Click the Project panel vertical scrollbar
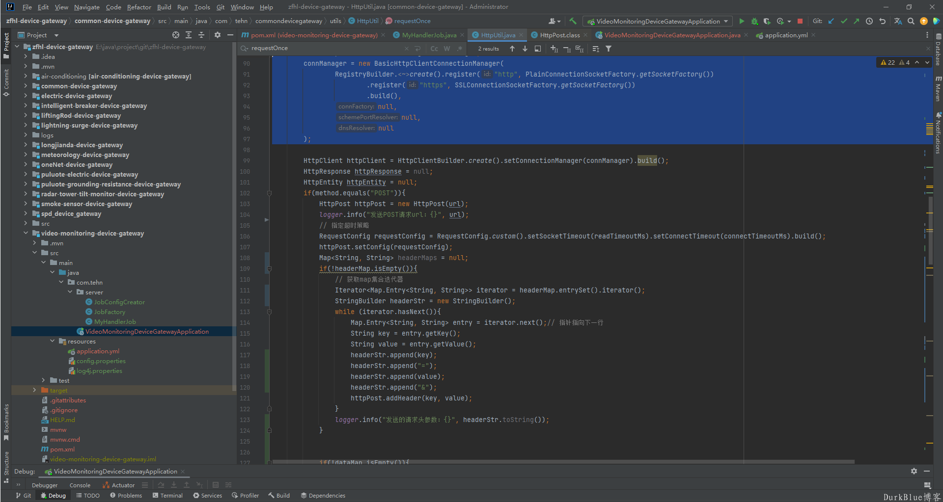The image size is (943, 502). 234,216
